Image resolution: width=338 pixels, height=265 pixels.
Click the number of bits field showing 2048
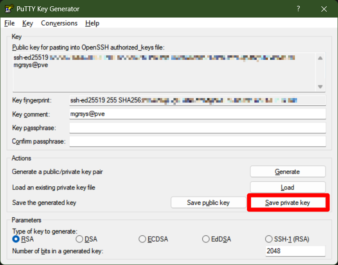(295, 251)
